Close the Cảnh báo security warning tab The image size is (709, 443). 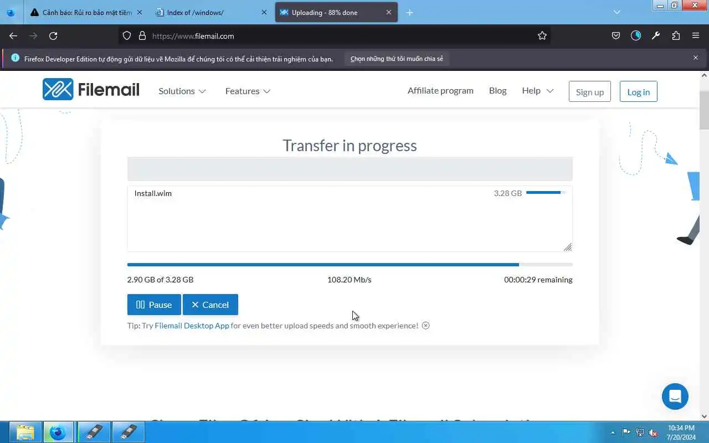point(140,12)
